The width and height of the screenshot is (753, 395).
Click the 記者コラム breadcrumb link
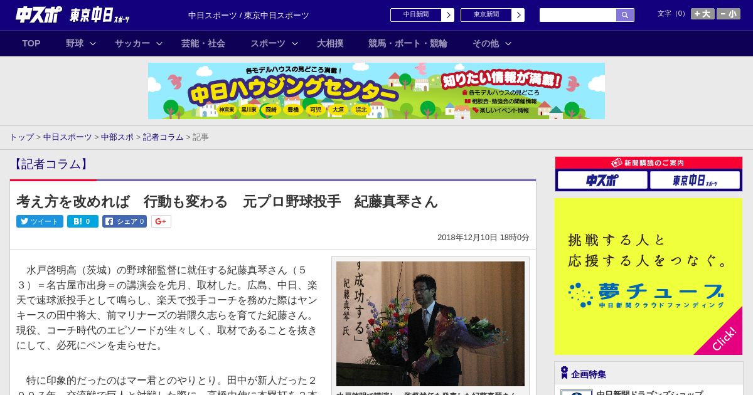tap(163, 137)
